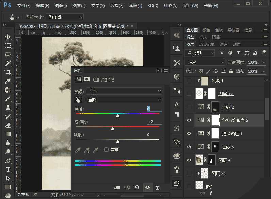
Task: Select the Pen tool
Action: coord(7,161)
